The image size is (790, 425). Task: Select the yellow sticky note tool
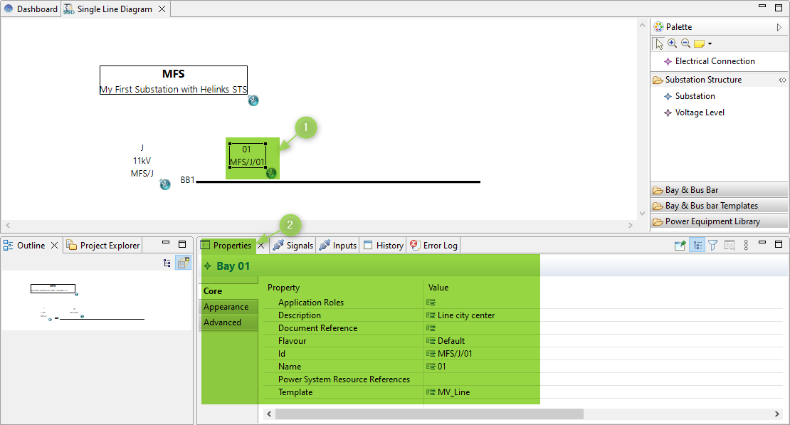(699, 43)
